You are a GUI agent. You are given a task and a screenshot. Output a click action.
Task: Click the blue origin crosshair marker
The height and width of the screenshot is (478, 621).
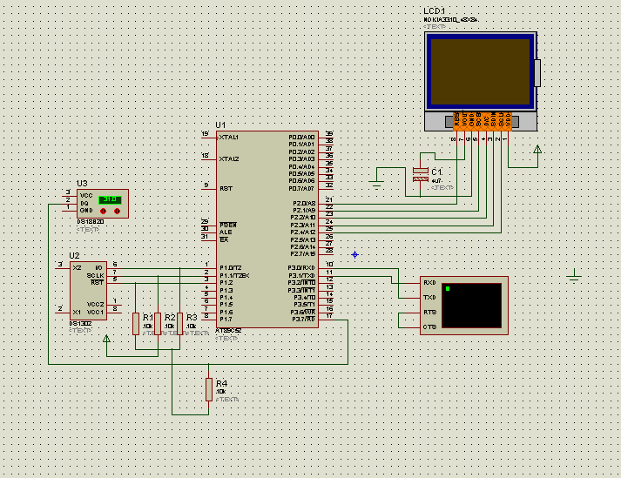pos(354,254)
